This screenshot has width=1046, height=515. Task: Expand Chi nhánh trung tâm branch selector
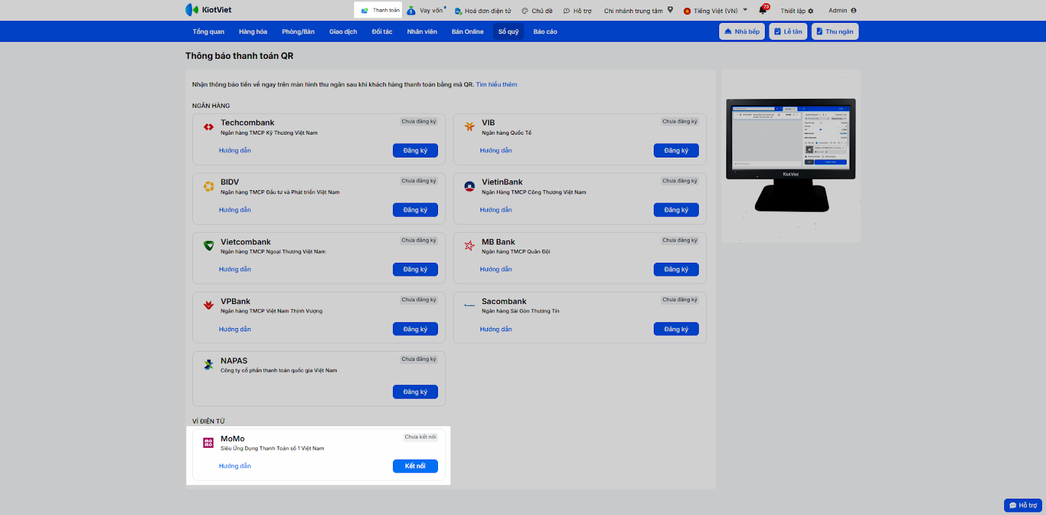pos(638,10)
